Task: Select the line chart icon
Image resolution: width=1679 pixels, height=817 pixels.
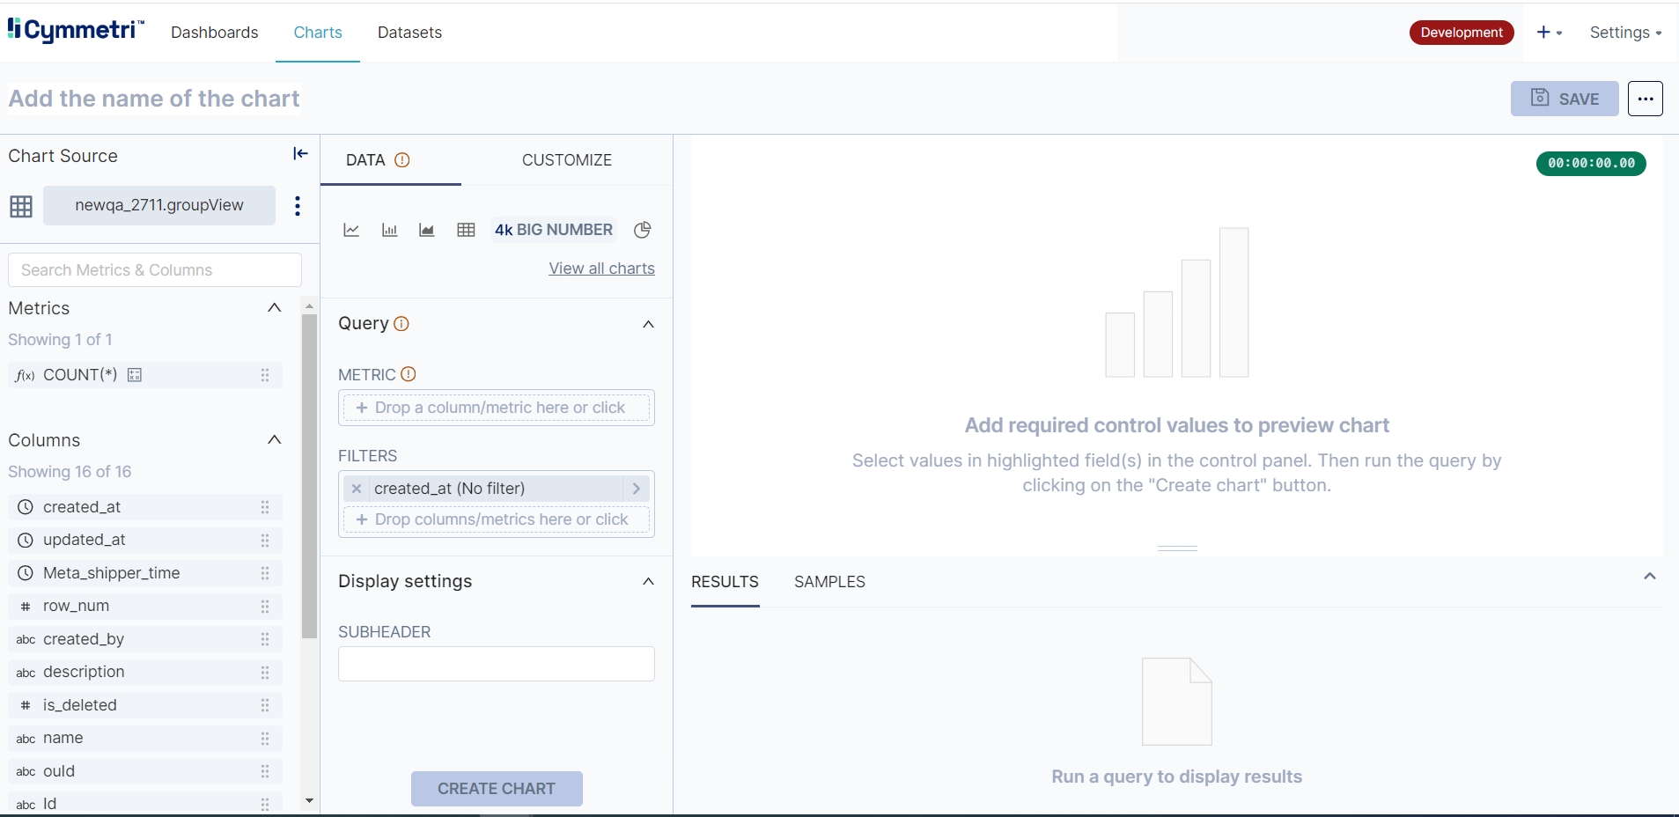Action: (x=351, y=230)
